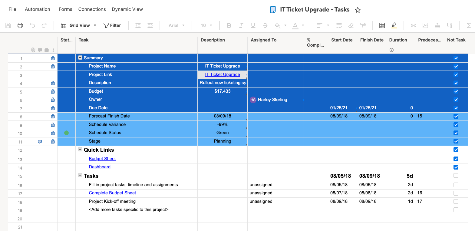475x231 pixels.
Task: Open the Forms menu
Action: click(x=65, y=9)
